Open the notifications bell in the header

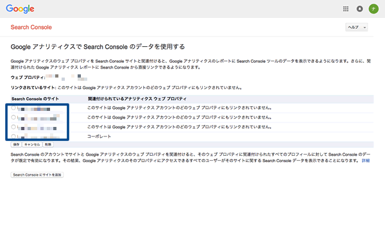[x=359, y=9]
